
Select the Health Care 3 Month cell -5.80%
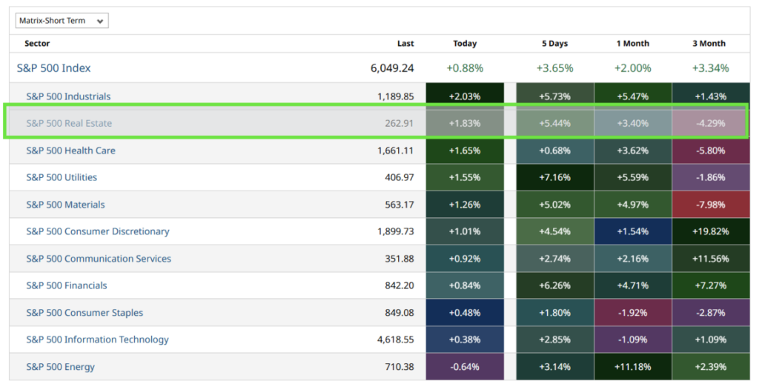click(711, 151)
